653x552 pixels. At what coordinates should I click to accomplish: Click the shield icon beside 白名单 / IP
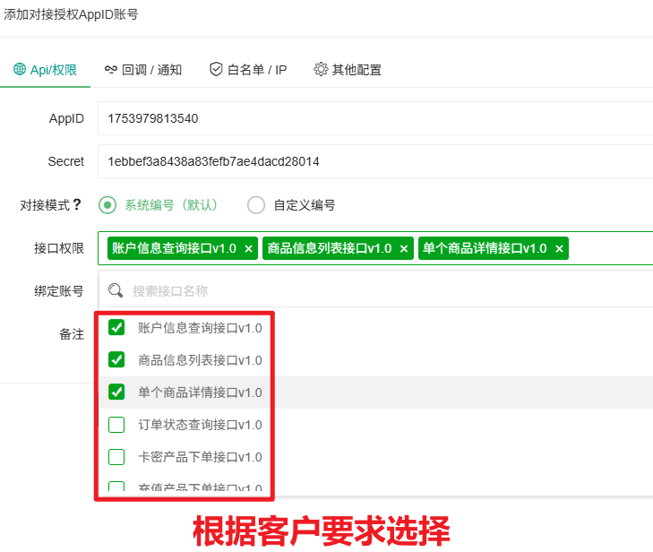(216, 70)
